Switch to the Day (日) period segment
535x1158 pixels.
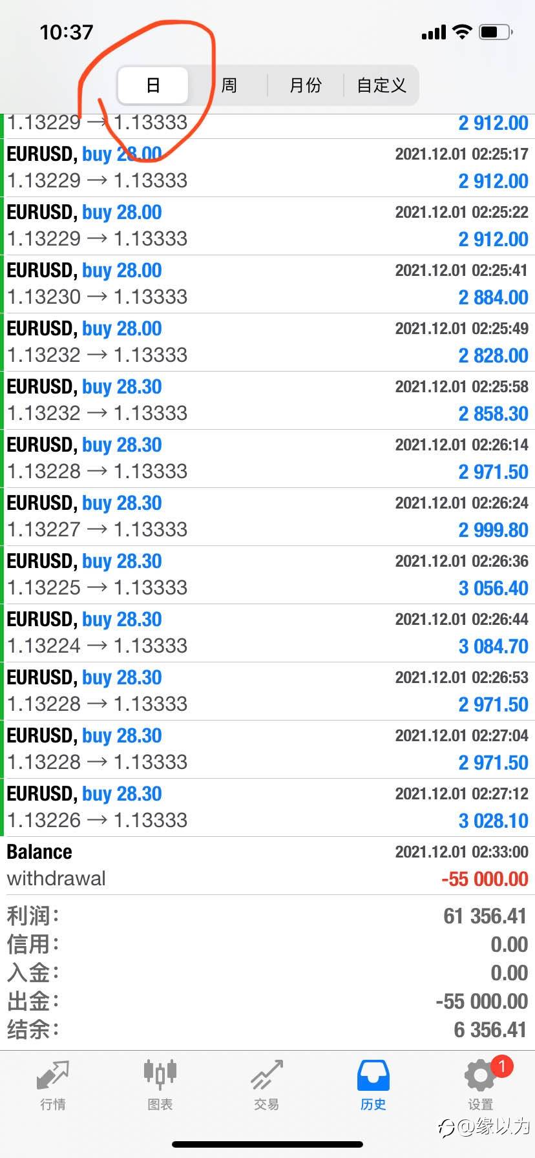(153, 85)
